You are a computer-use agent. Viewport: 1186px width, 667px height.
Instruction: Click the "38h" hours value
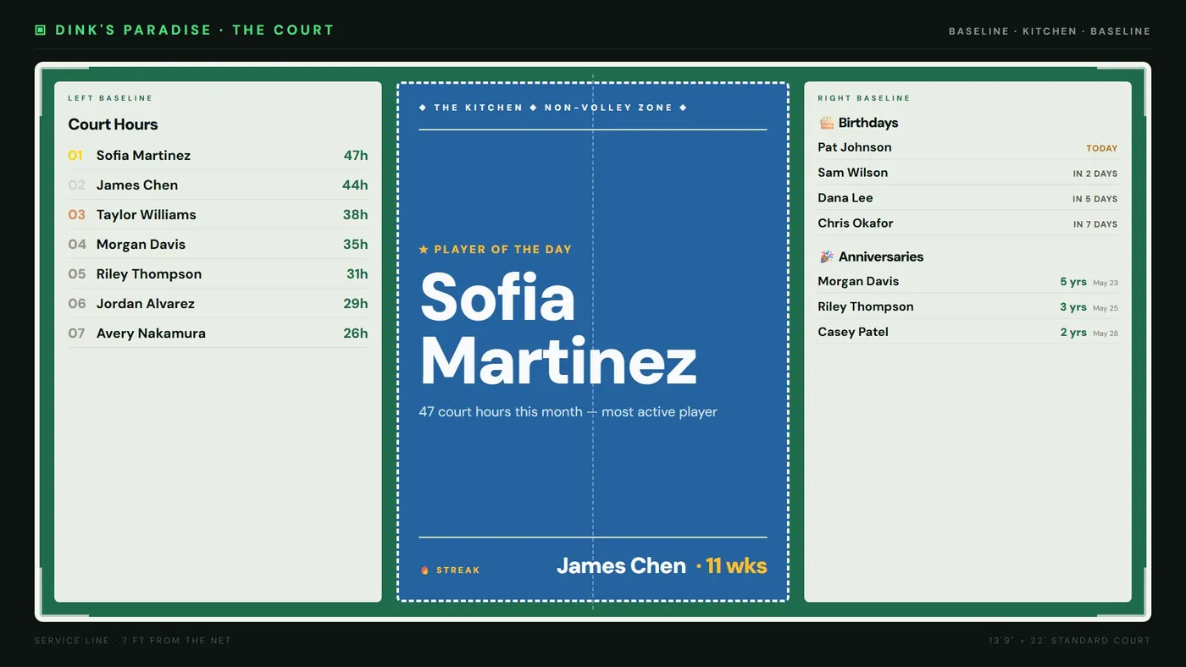coord(356,215)
